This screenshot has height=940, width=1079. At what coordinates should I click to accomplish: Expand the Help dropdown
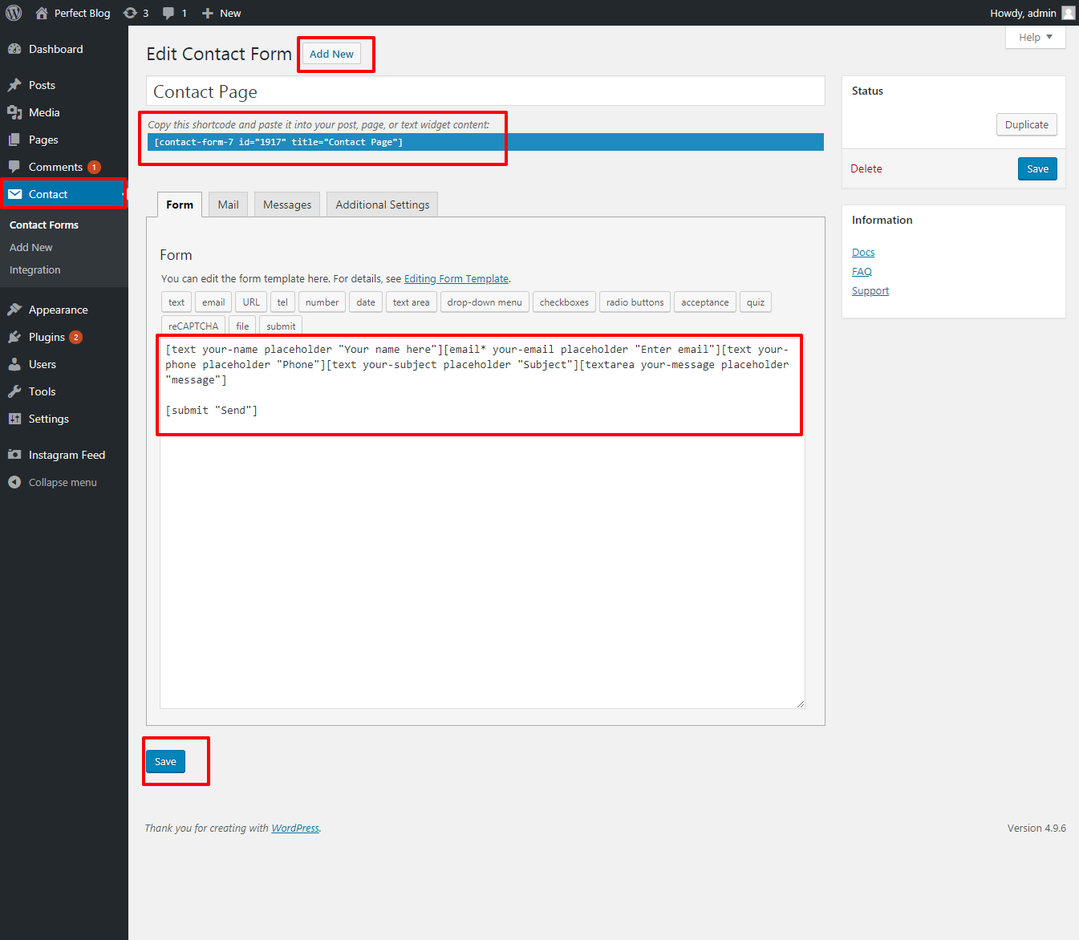coord(1035,37)
